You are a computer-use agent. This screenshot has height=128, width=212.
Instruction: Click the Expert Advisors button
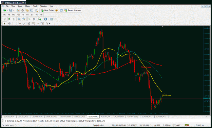tap(73, 10)
